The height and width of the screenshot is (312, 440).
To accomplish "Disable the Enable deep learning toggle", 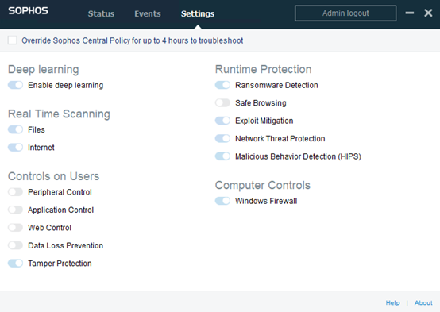I will coord(15,85).
